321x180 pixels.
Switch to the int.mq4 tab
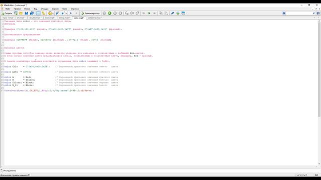coord(21,18)
